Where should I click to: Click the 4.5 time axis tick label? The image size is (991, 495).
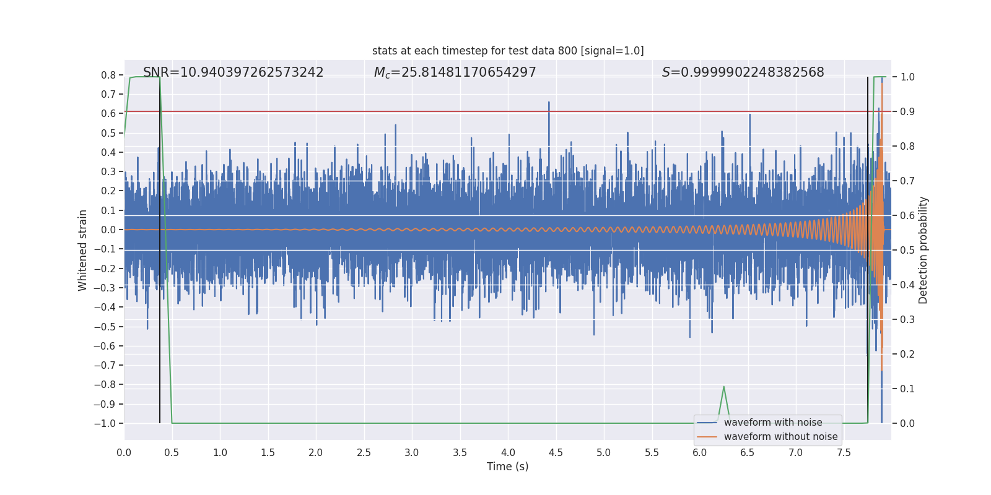[556, 453]
